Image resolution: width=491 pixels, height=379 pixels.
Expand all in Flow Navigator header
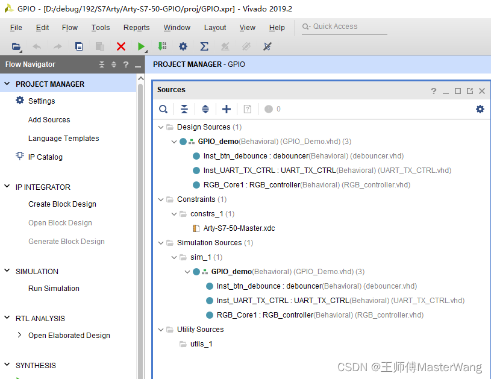click(114, 64)
